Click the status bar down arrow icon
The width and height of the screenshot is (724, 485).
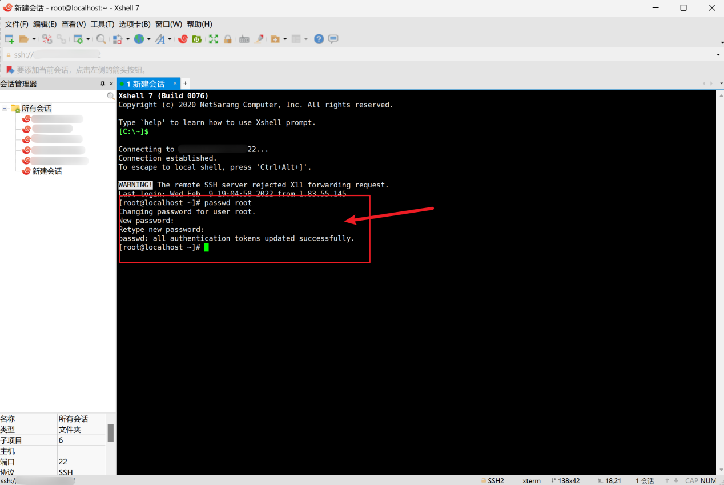click(x=677, y=480)
